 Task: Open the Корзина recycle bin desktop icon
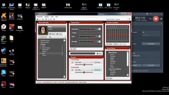coord(4,6)
